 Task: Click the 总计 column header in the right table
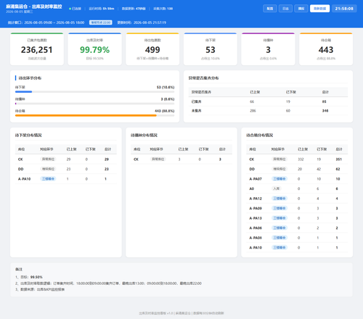tap(339, 149)
